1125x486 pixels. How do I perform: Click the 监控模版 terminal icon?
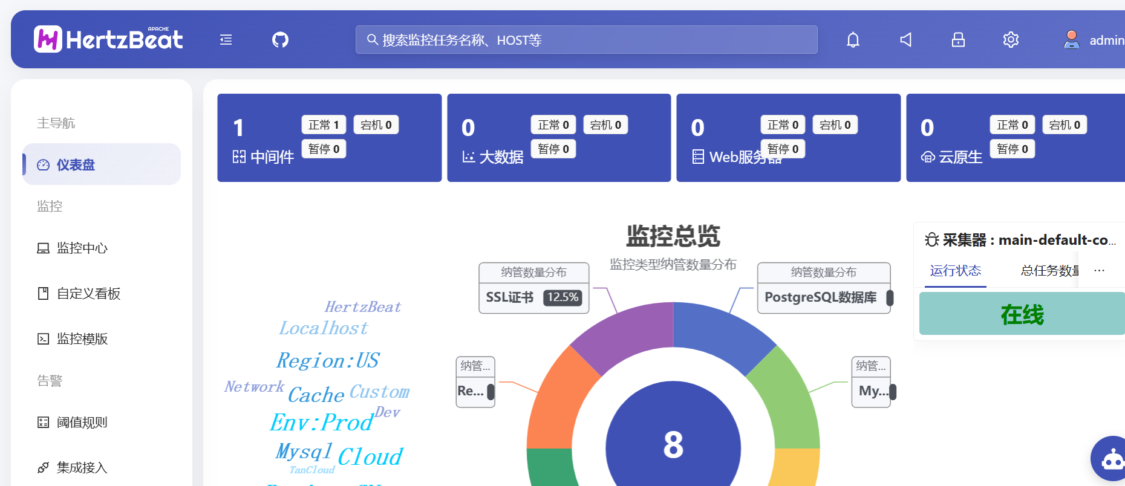[x=43, y=339]
